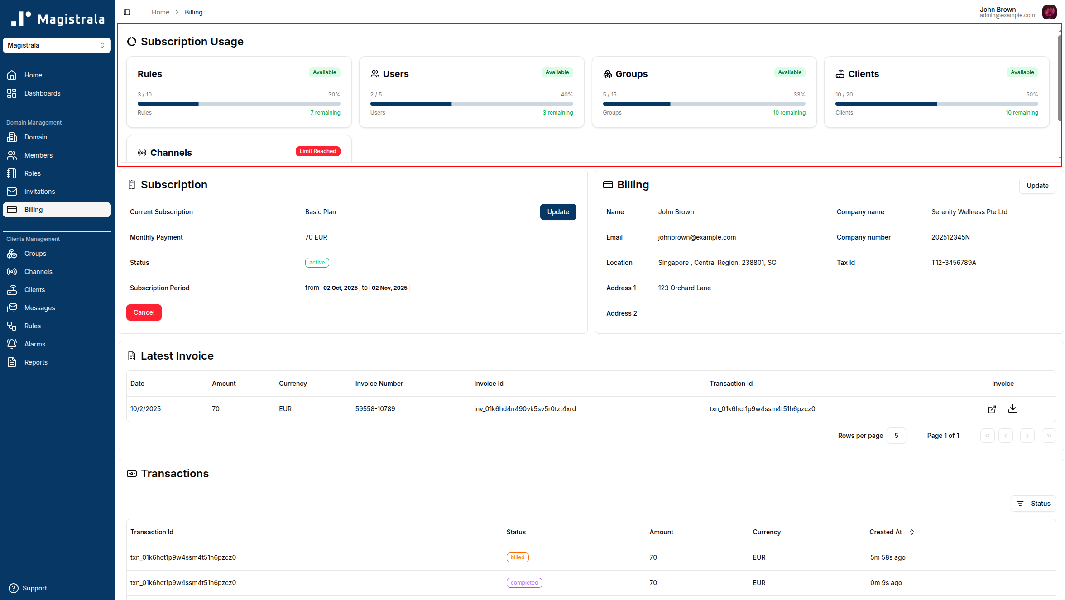Click the Invitations envelope icon in sidebar
1065x600 pixels.
tap(12, 192)
